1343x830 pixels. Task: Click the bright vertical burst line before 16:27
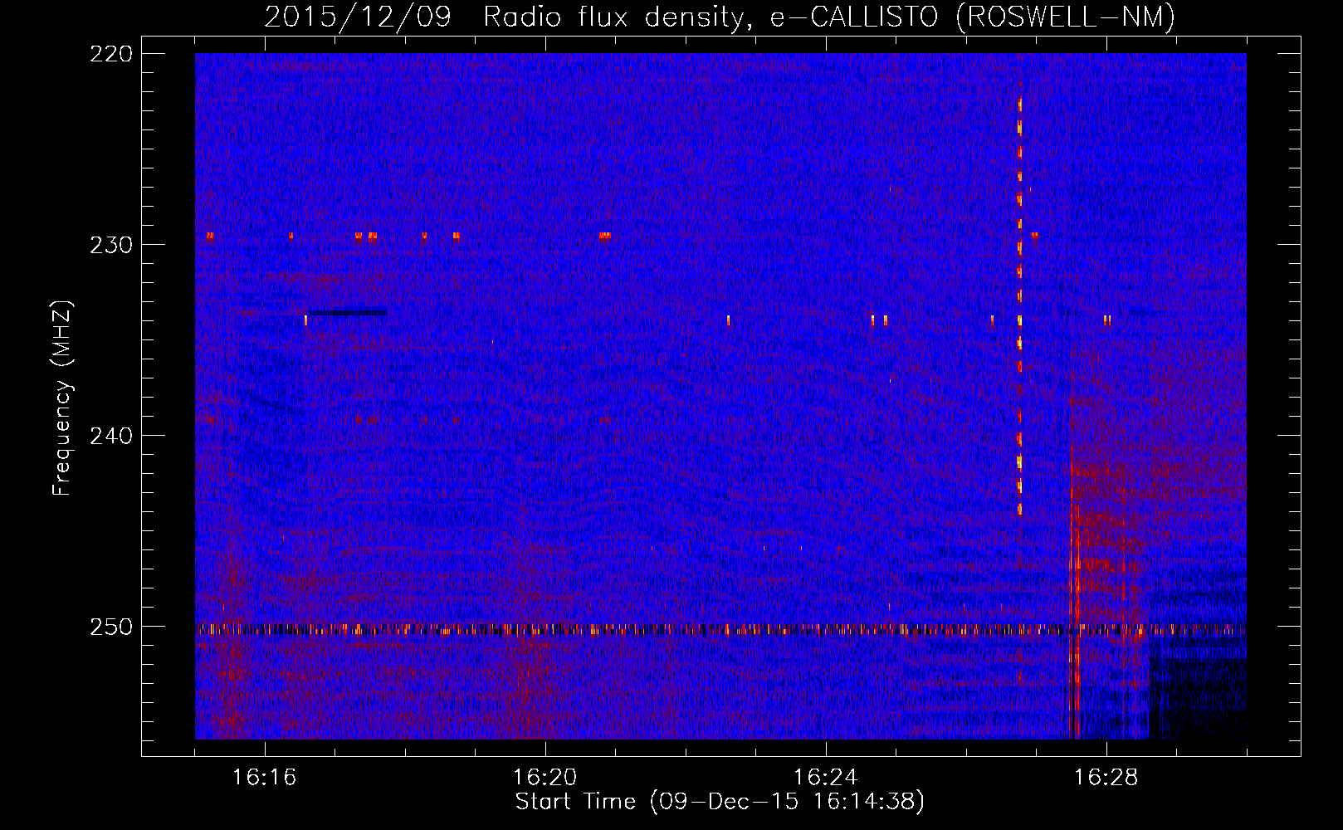(x=1019, y=305)
